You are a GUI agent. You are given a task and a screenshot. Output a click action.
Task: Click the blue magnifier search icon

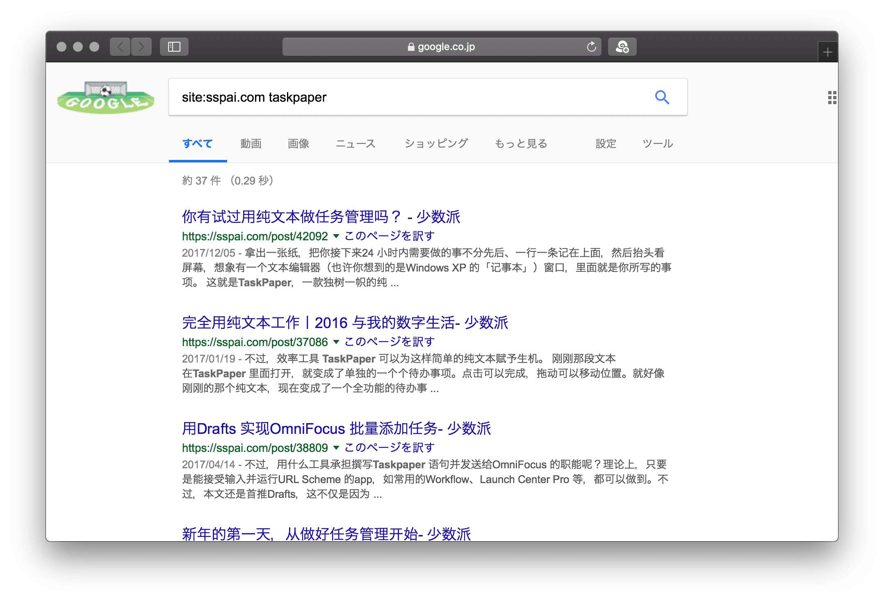click(662, 97)
